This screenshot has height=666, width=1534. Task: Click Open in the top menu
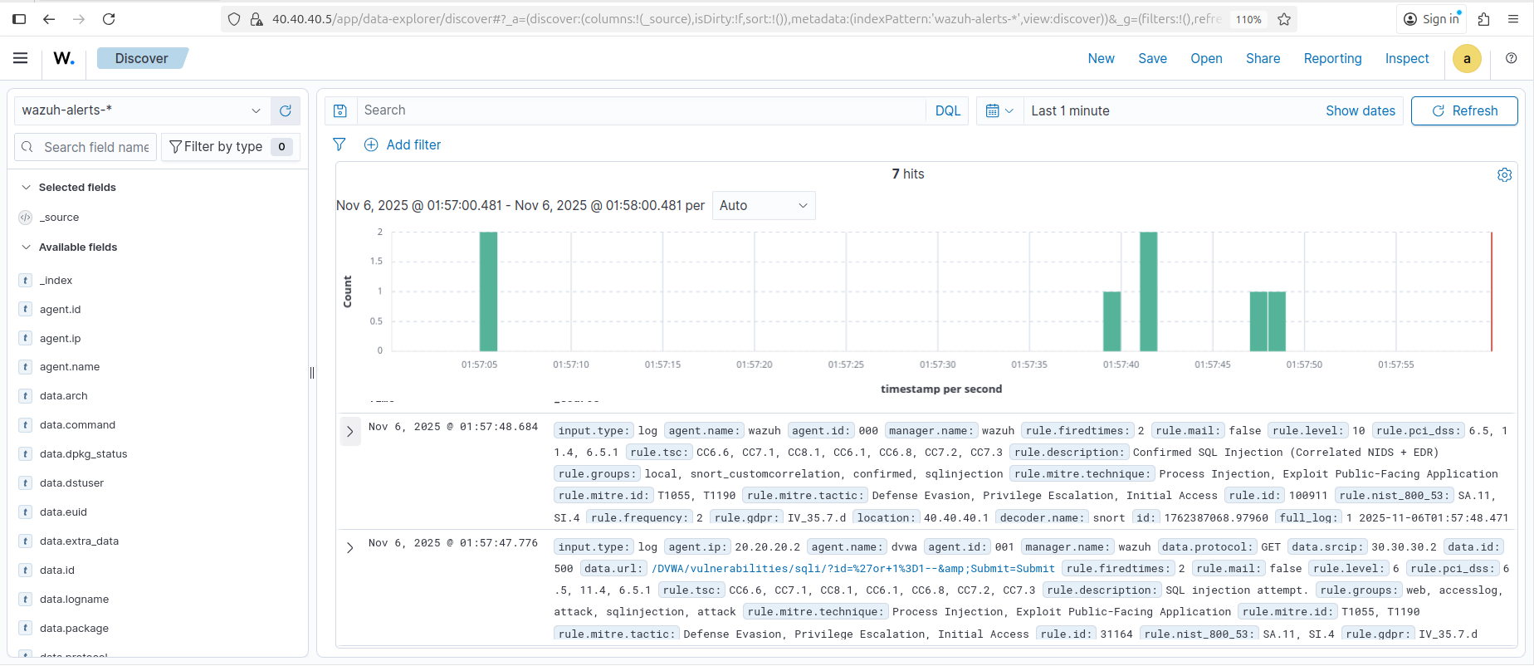(1206, 58)
